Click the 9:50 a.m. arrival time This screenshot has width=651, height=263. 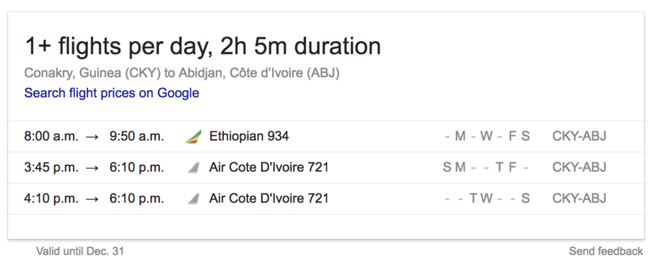(137, 136)
